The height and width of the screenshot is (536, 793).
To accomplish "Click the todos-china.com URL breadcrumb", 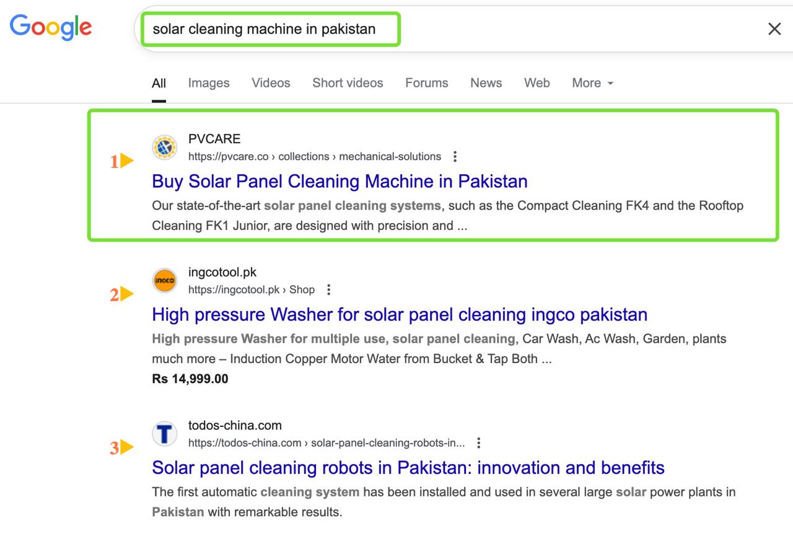I will [x=326, y=443].
